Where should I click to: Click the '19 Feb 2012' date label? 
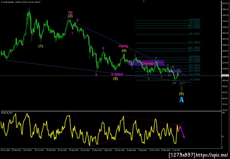coord(51,150)
